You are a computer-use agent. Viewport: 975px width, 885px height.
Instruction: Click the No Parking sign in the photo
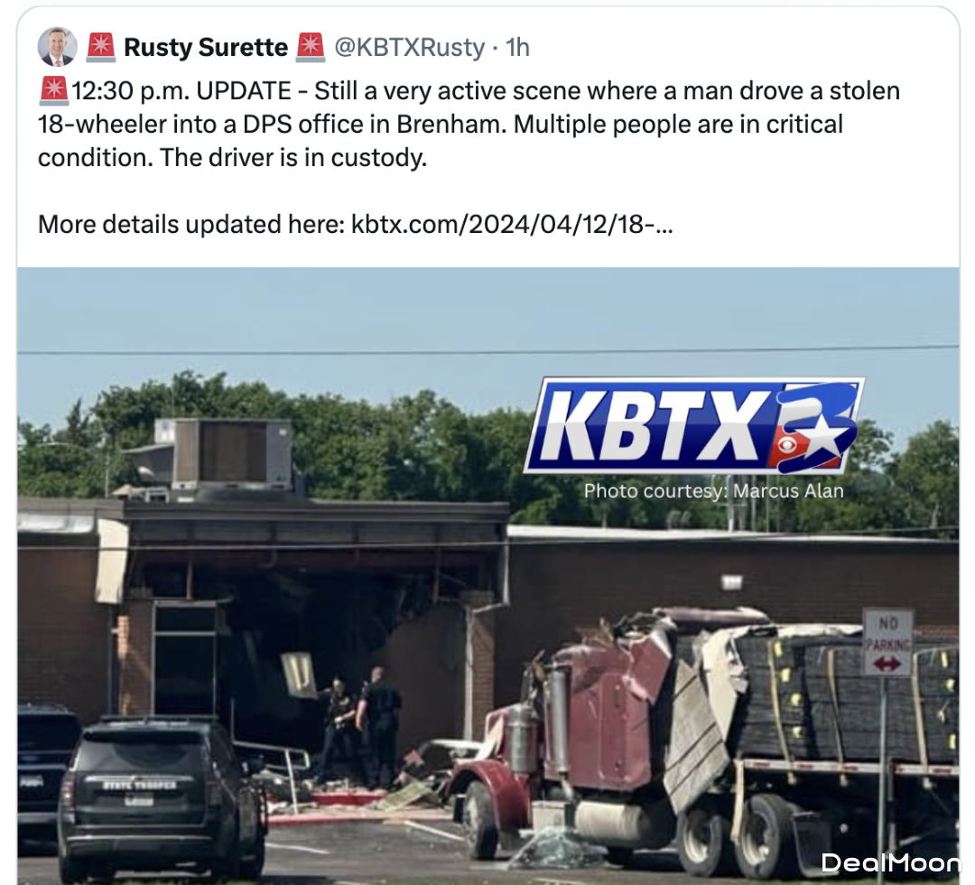click(x=887, y=642)
